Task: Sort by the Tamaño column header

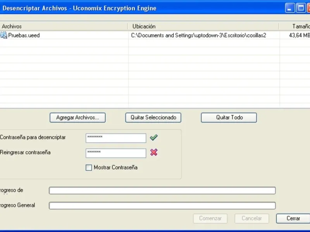Action: pyautogui.click(x=294, y=26)
